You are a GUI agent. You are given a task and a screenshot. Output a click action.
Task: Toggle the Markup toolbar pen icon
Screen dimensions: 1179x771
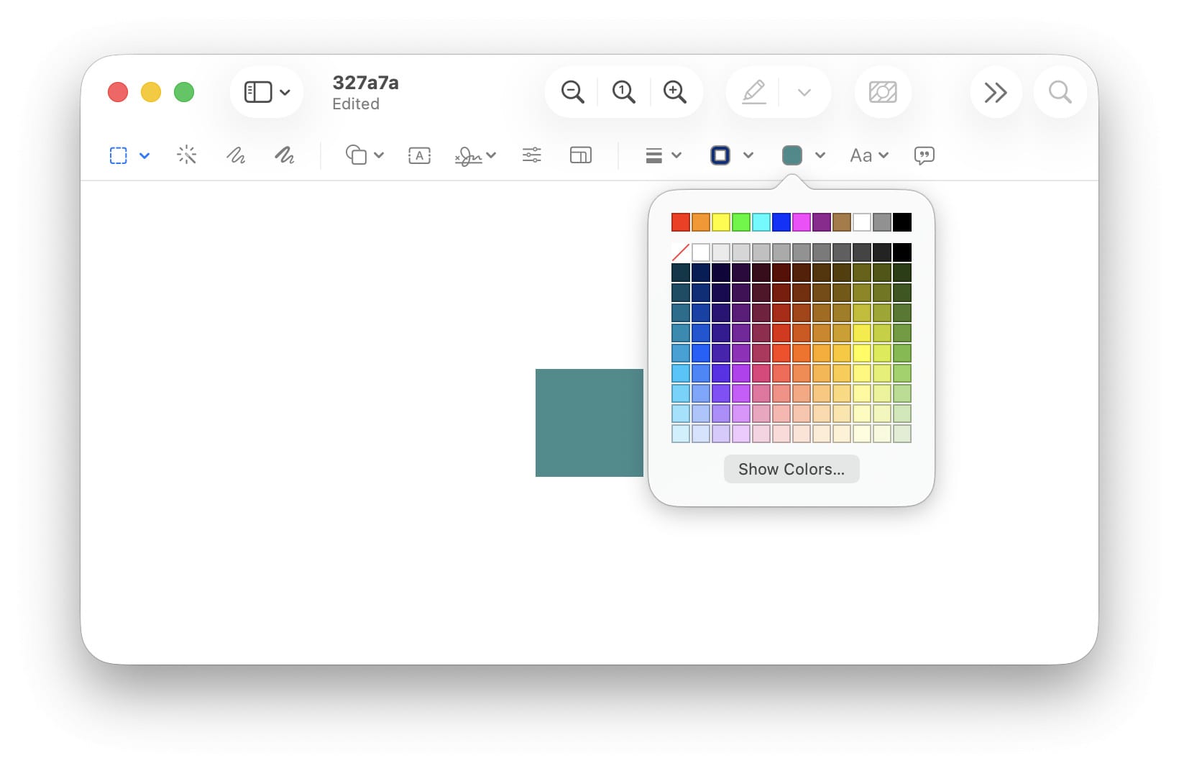tap(753, 92)
